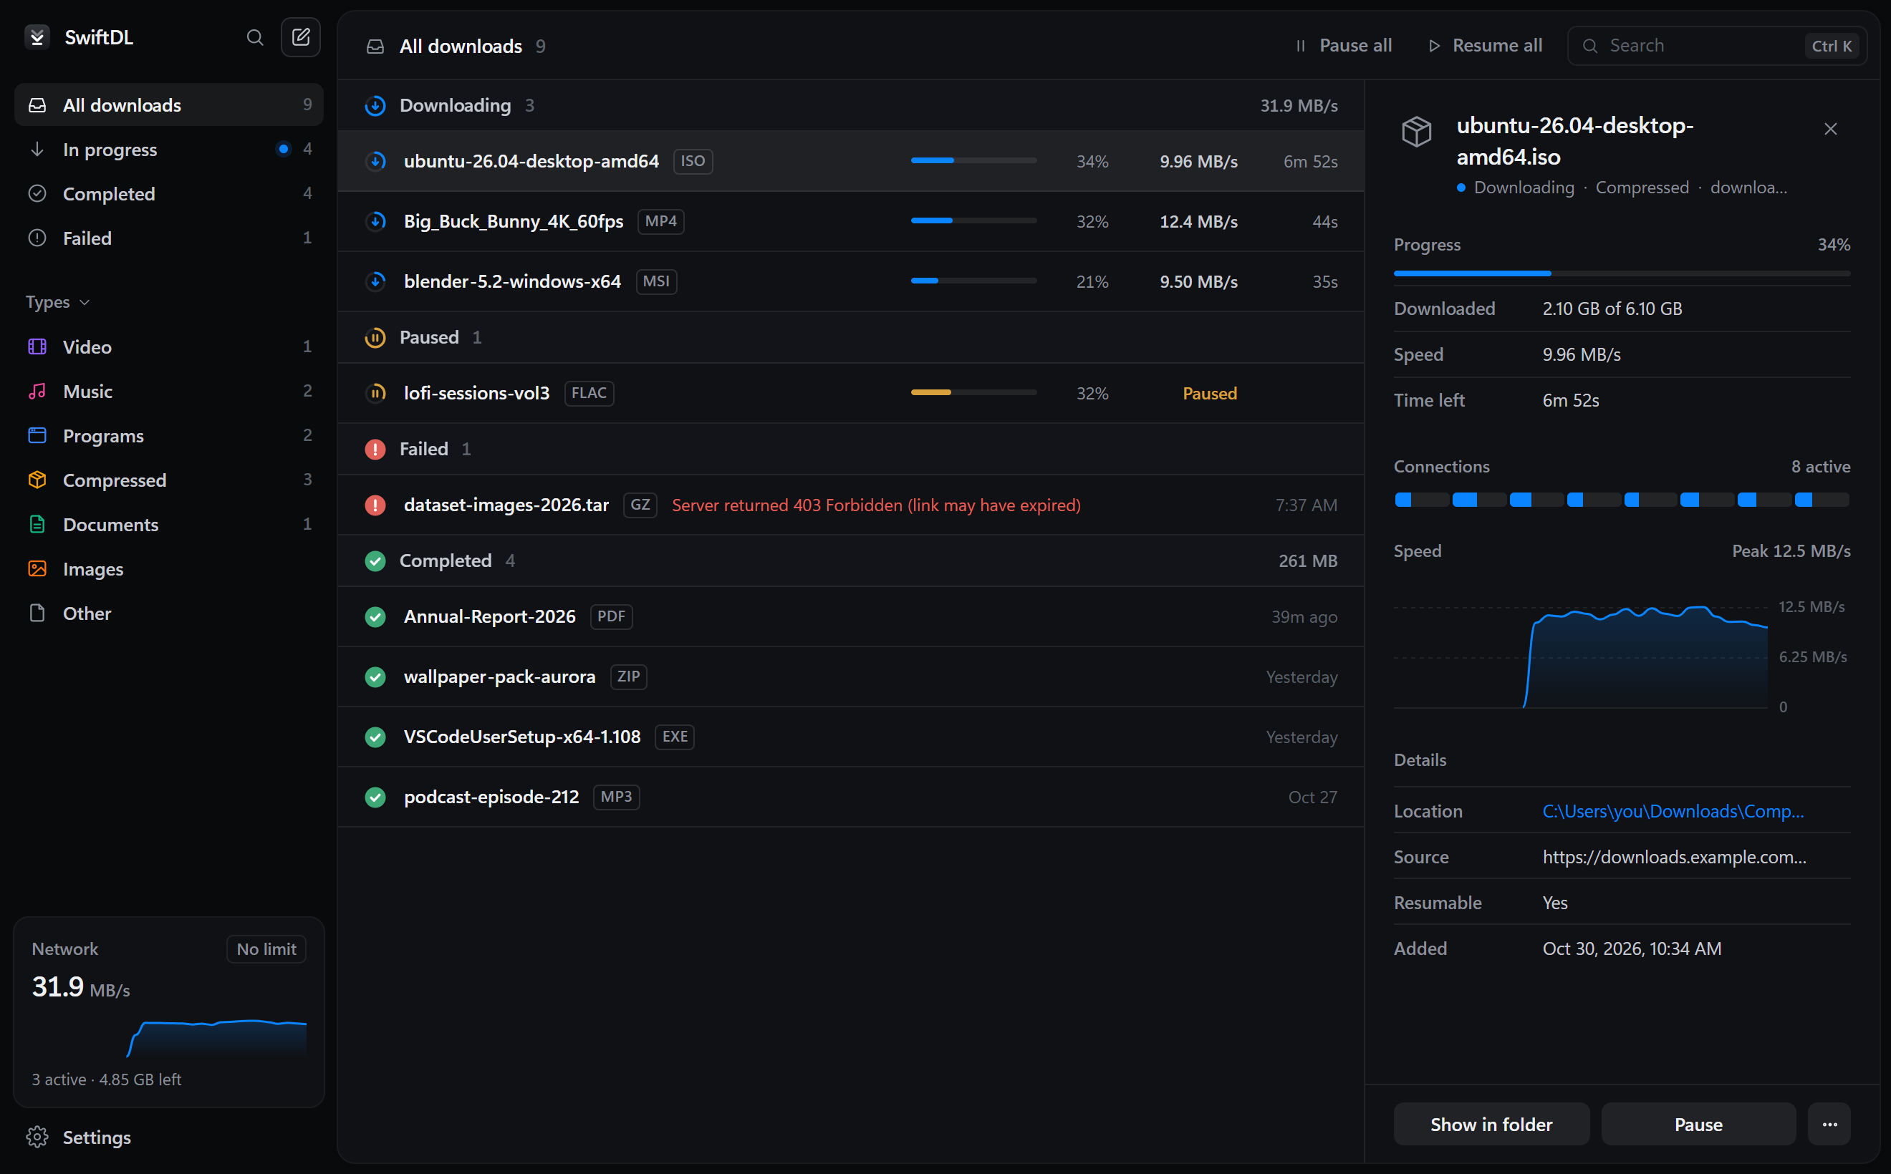1891x1174 pixels.
Task: Filter by Compressed type
Action: click(x=168, y=480)
